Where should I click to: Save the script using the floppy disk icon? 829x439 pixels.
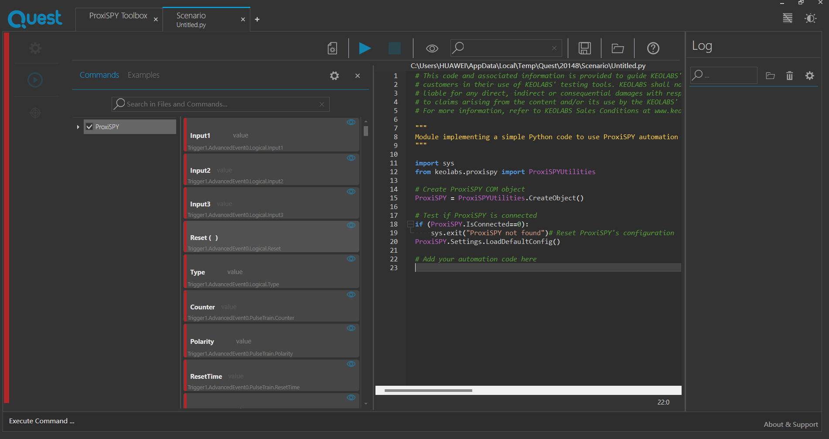click(584, 48)
